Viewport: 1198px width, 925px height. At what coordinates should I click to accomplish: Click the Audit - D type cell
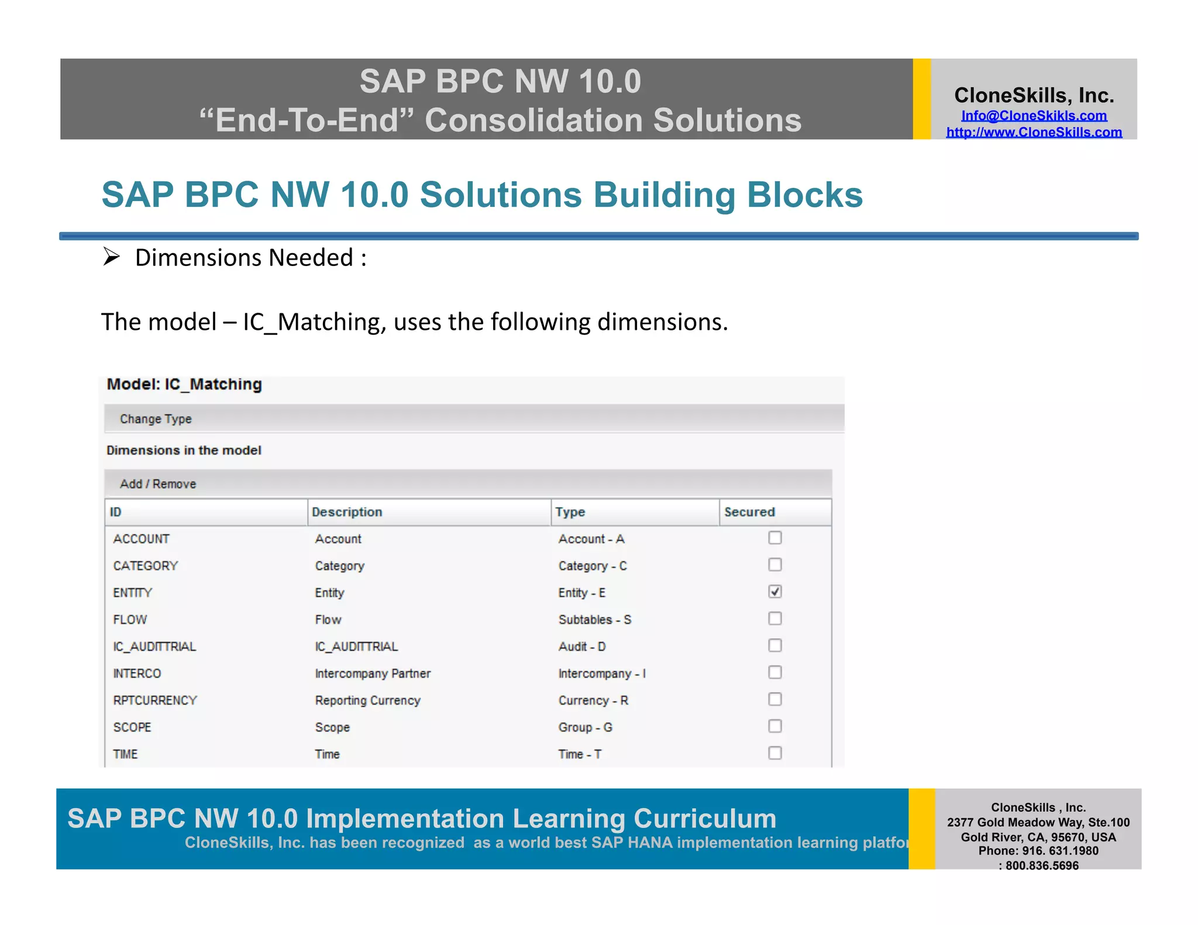[x=582, y=647]
